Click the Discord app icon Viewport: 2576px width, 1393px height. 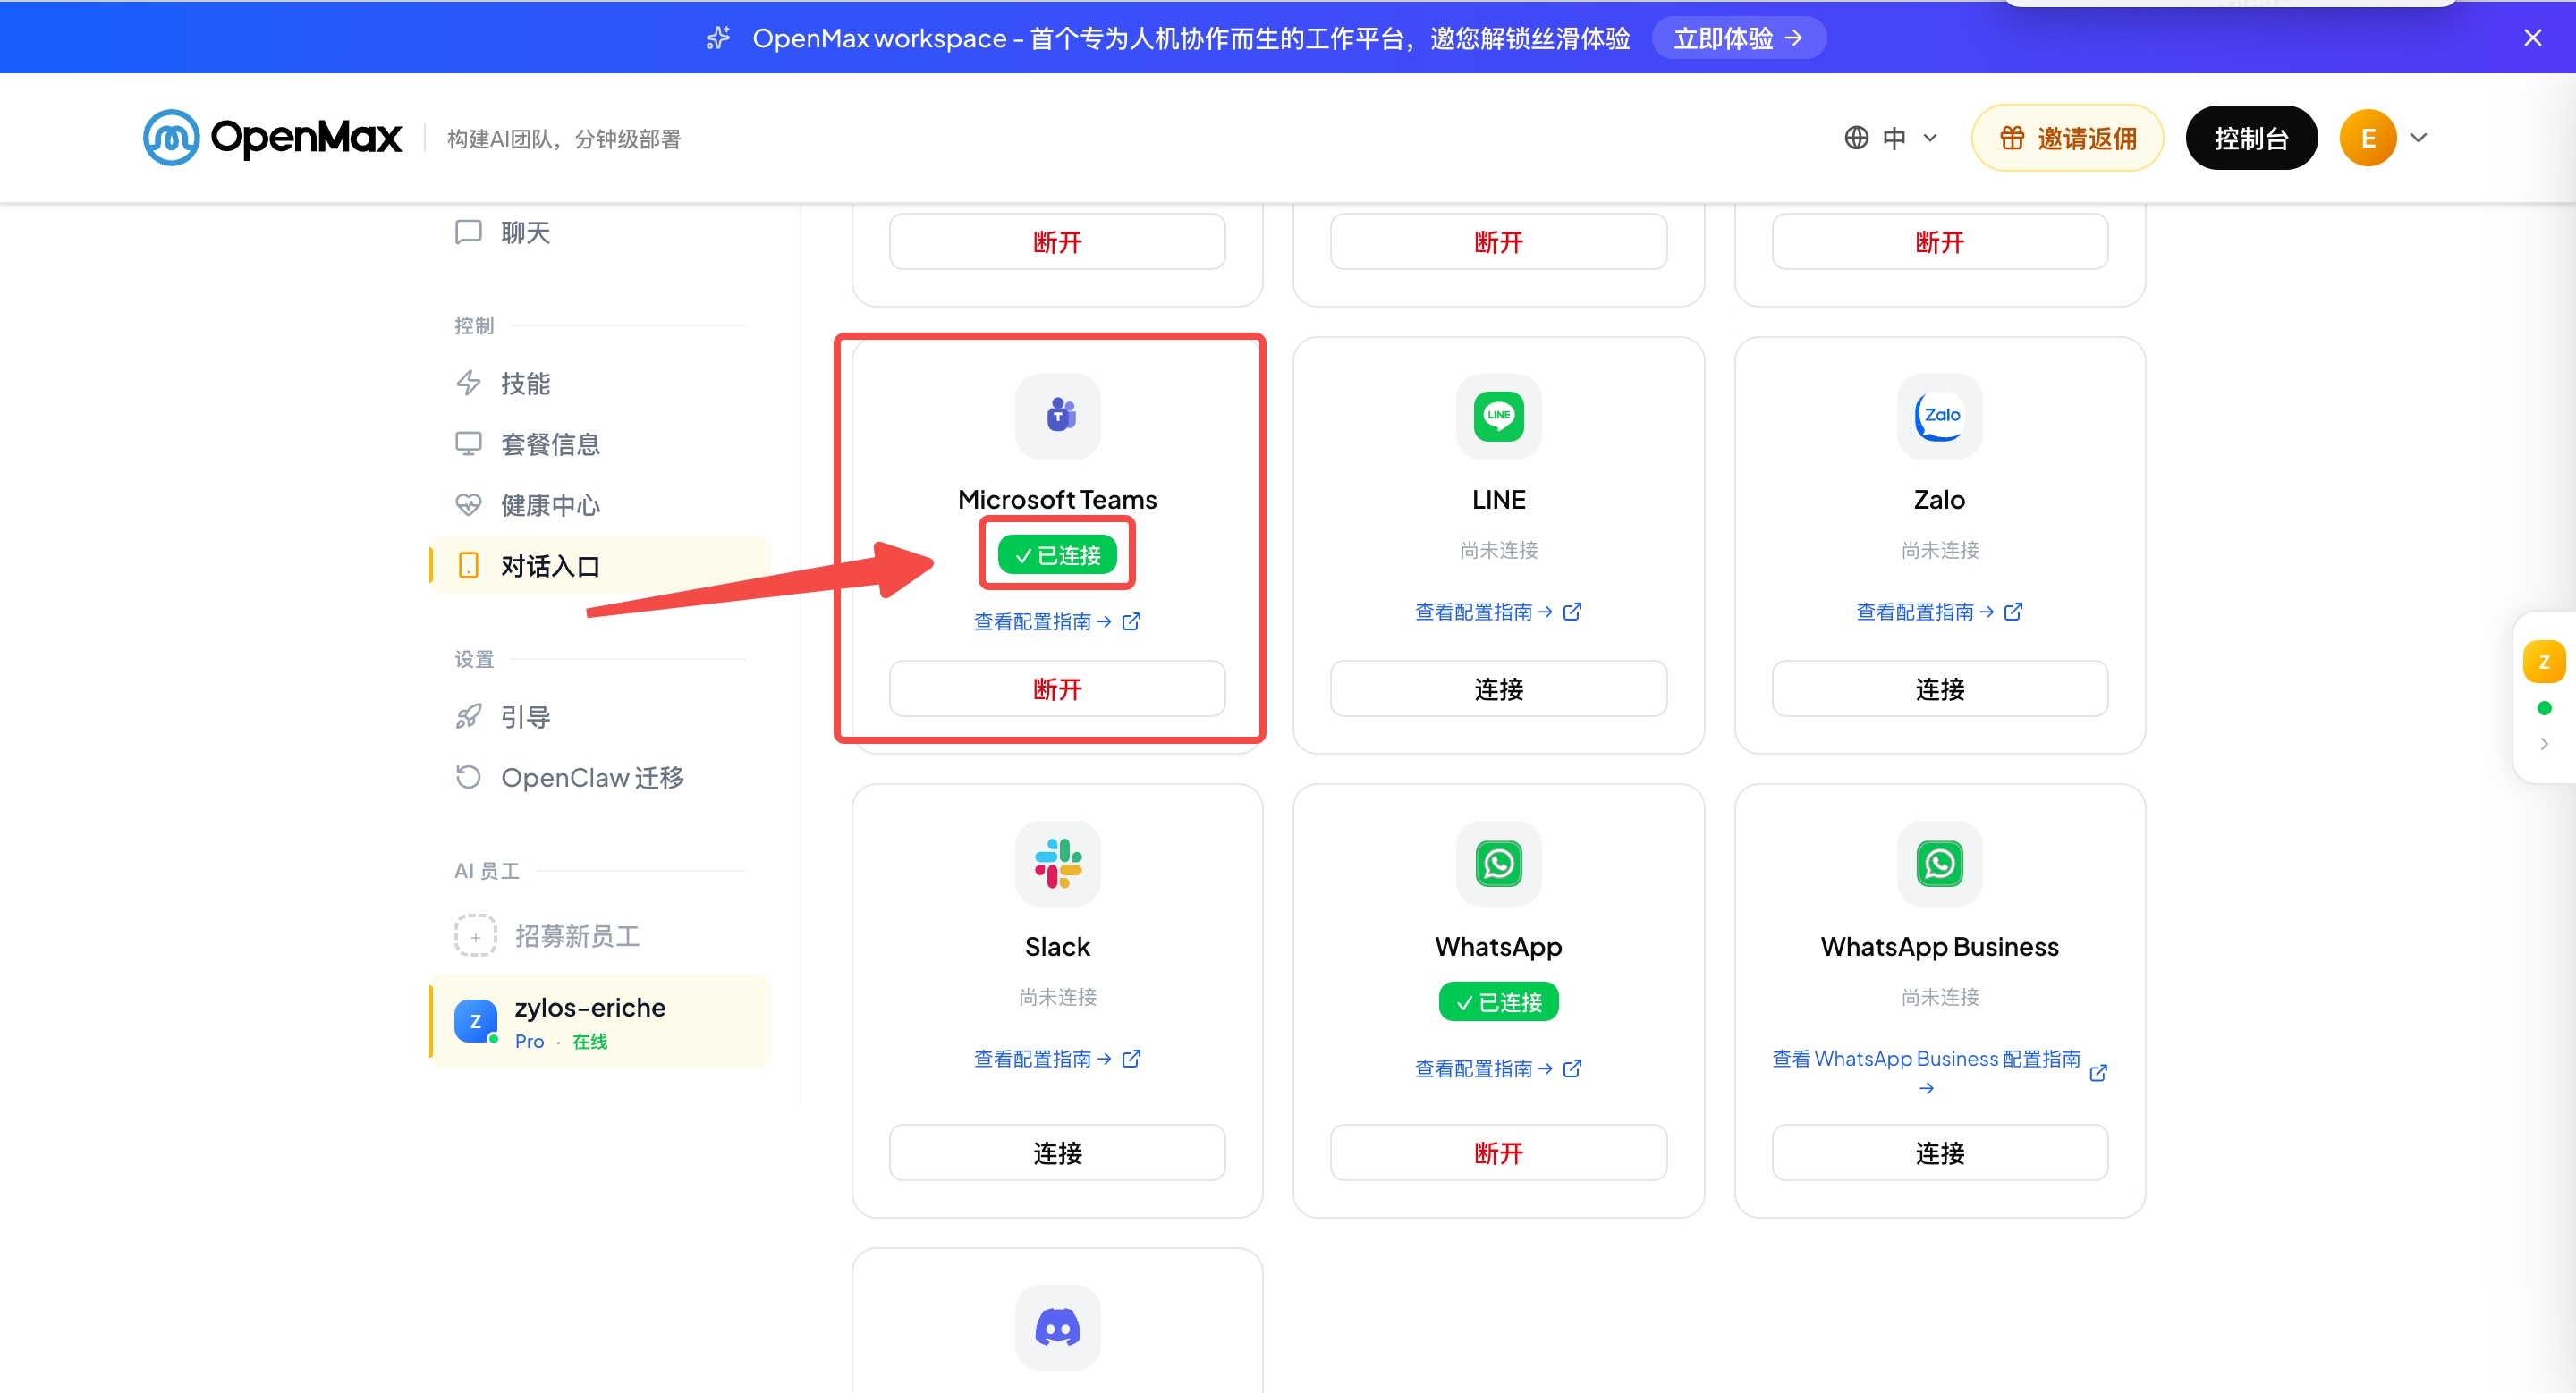[1058, 1328]
